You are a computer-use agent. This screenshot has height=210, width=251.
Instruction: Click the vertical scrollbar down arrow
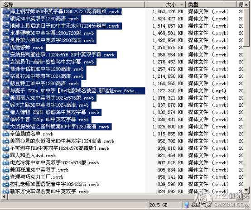(x=246, y=190)
